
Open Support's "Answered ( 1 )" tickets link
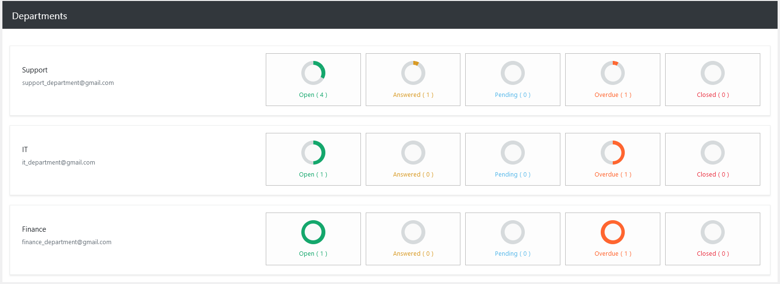(x=413, y=95)
